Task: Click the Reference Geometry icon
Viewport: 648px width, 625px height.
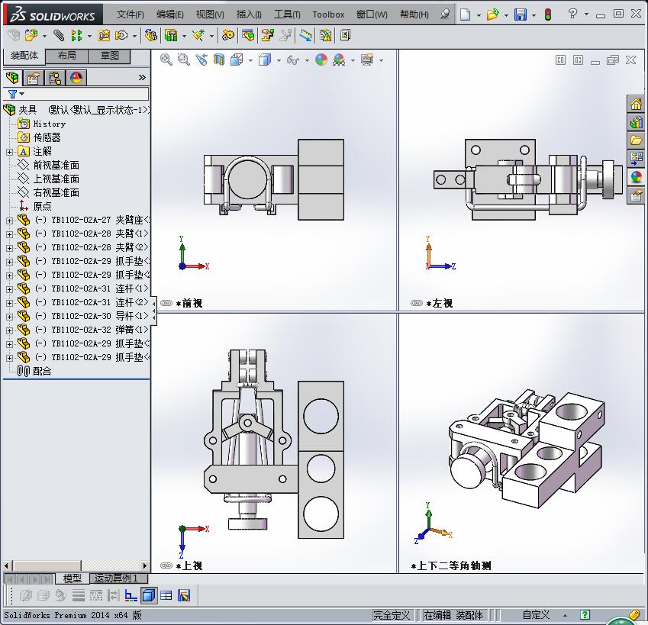Action: coord(198,36)
